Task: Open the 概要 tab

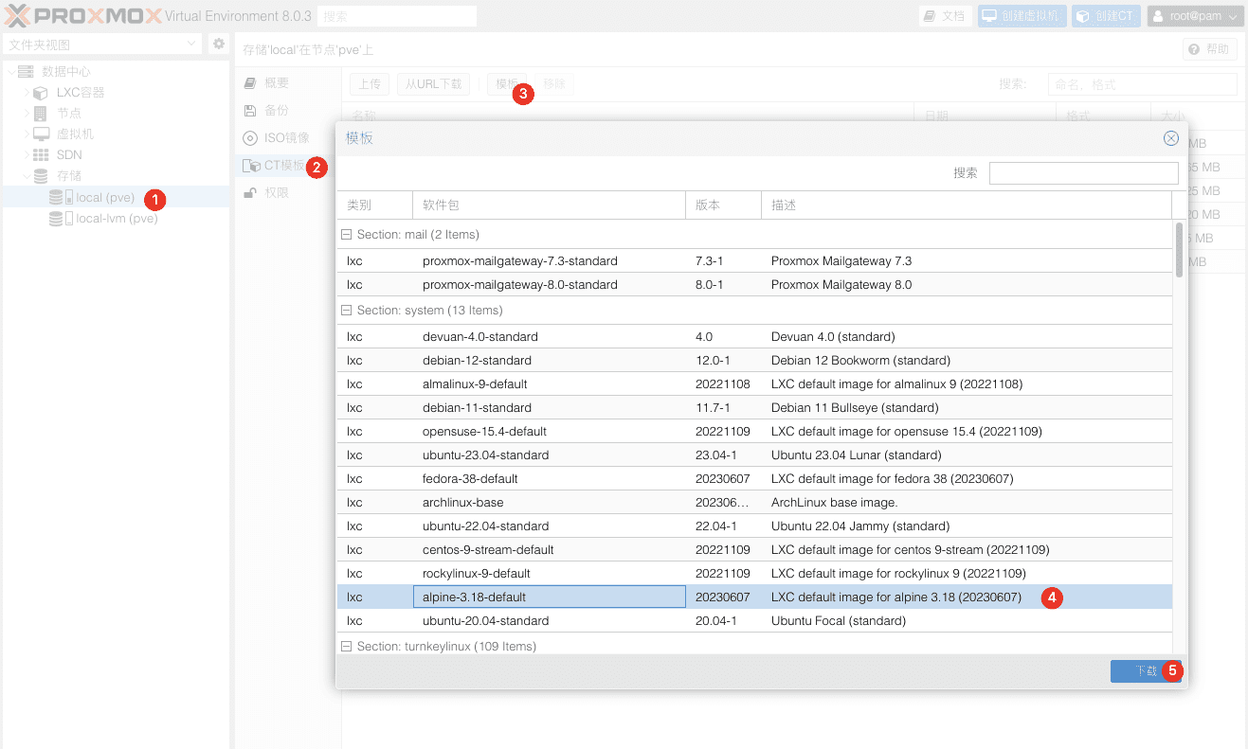Action: [288, 83]
